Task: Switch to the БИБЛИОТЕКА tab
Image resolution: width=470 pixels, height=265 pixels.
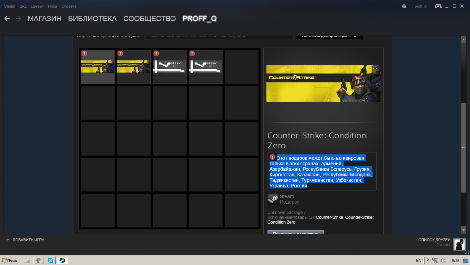Action: point(92,19)
